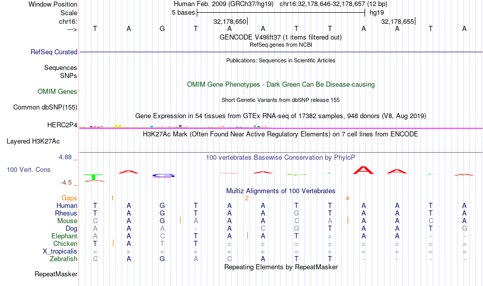Click the HERC2P4 GTEx expression bar chart
483x286 pixels.
click(x=175, y=126)
